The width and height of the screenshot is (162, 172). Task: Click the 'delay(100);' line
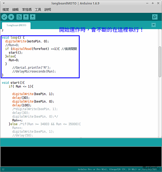[22, 105]
